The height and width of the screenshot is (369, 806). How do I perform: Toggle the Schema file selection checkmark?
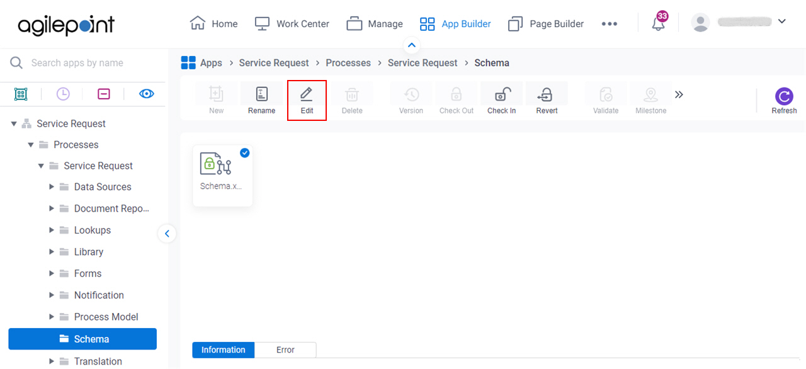pos(244,152)
